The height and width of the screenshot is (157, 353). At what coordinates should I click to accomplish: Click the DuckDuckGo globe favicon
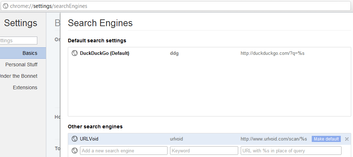point(75,53)
